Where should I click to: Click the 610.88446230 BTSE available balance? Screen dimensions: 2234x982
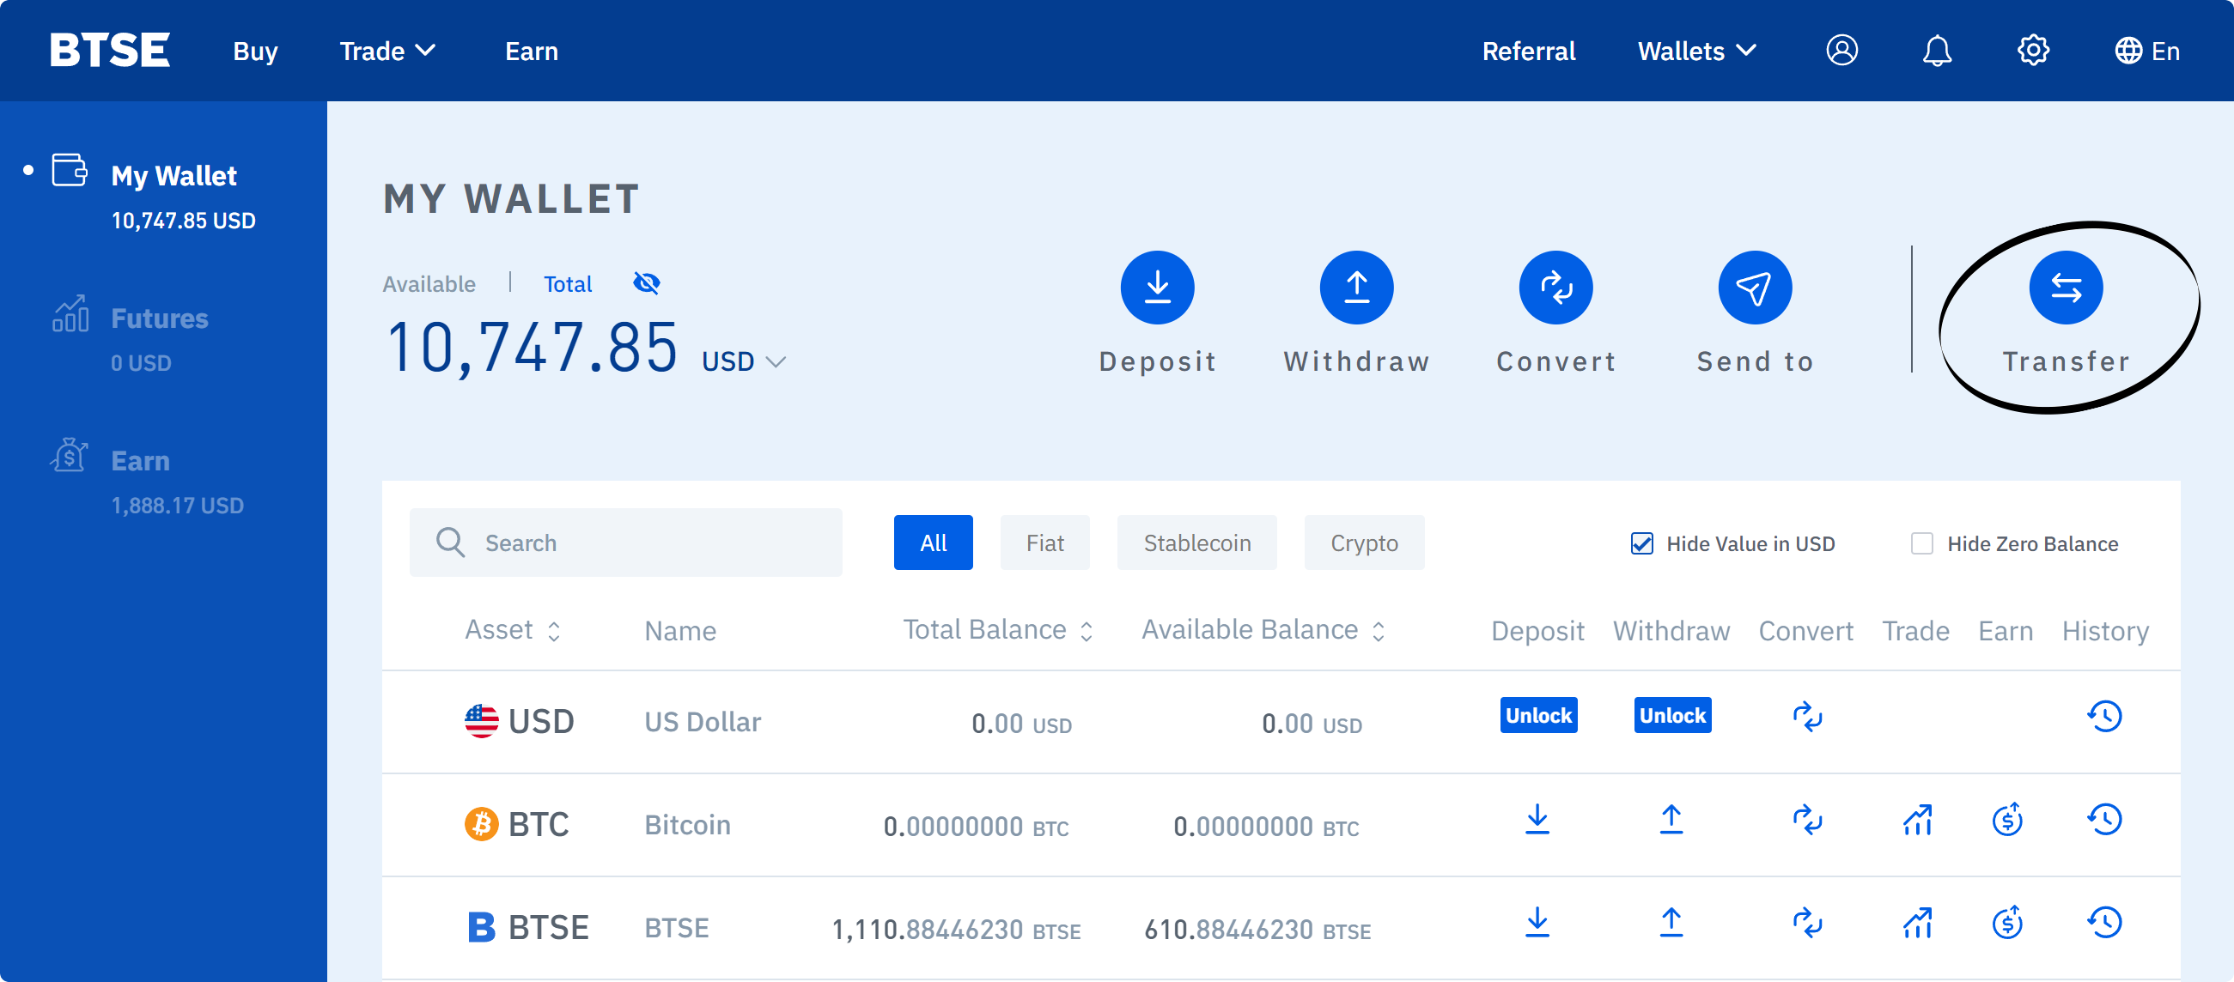[1257, 929]
